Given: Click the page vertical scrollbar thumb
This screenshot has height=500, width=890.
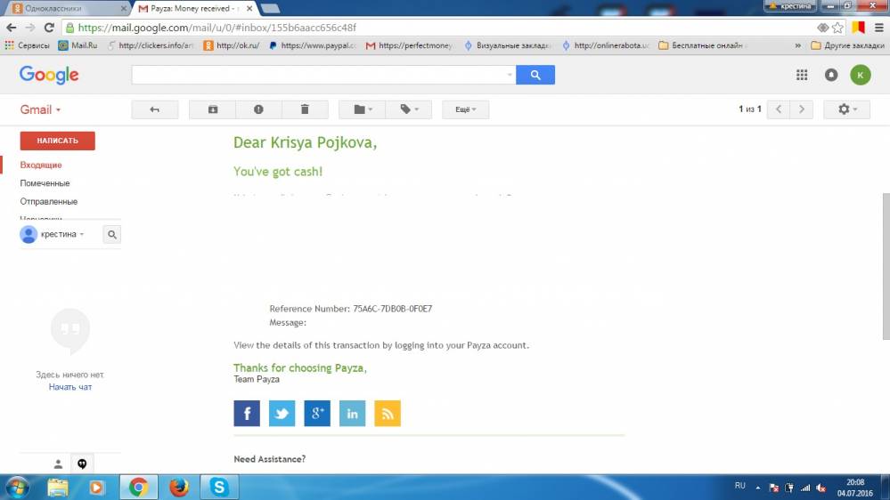Looking at the screenshot, I should point(886,266).
